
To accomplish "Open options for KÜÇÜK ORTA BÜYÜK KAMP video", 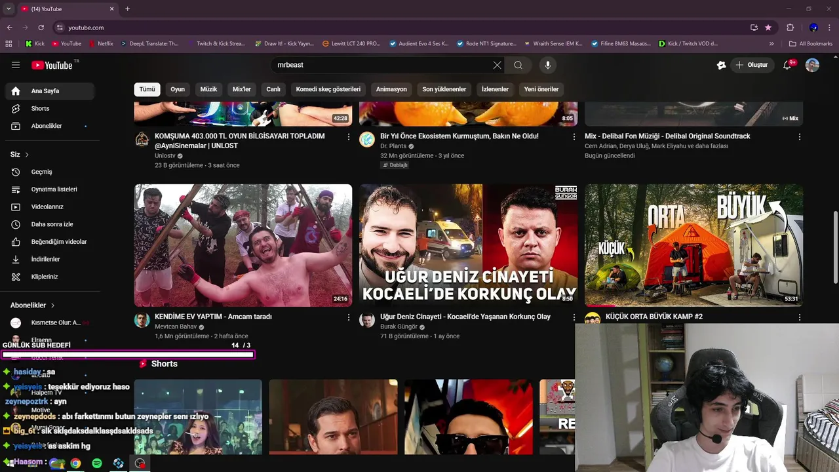I will tap(799, 317).
